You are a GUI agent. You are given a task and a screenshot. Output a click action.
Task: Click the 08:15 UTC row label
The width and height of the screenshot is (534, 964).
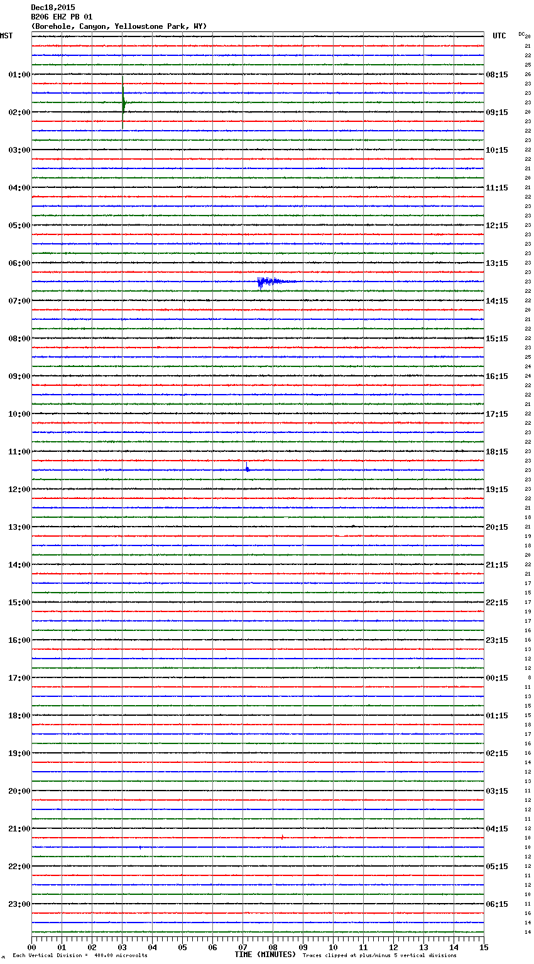coord(497,75)
